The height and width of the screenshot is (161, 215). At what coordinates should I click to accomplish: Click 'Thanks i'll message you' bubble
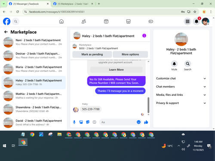(x=120, y=91)
